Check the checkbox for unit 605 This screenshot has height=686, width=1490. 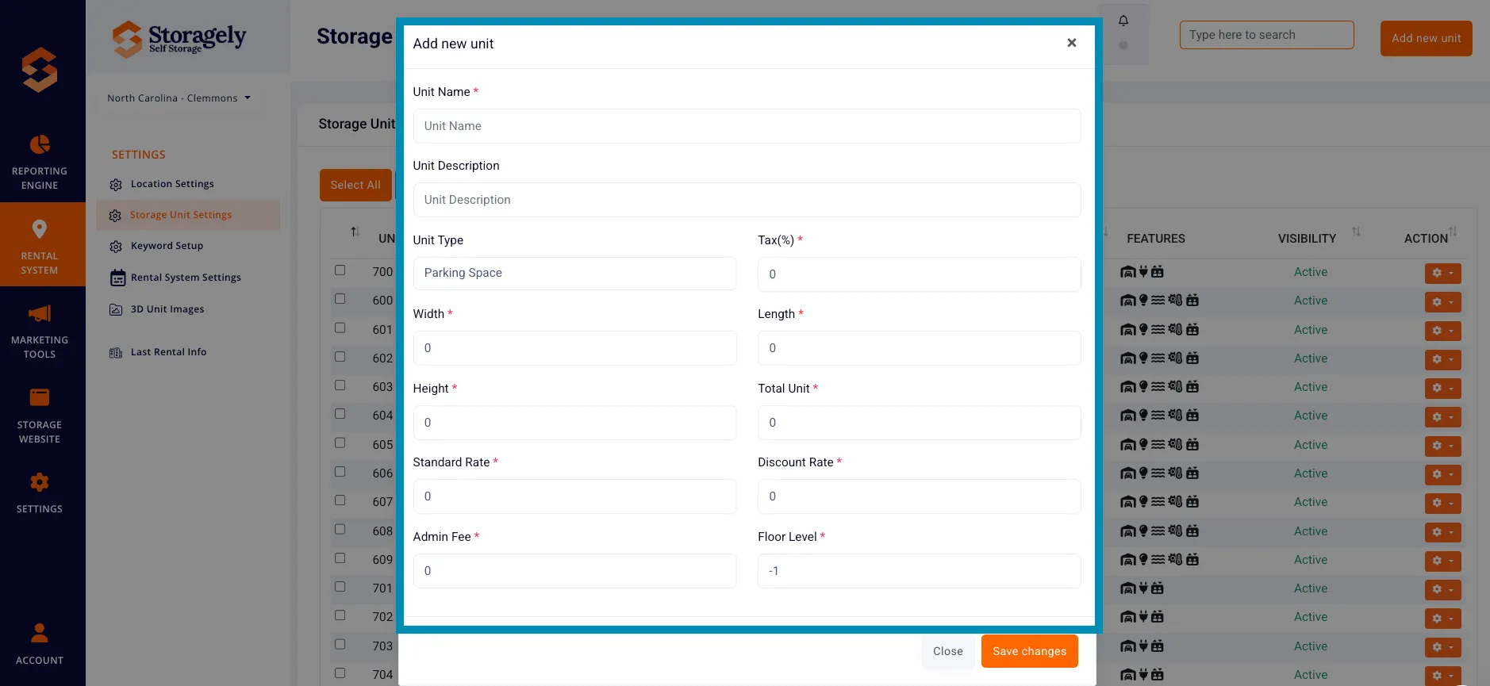pos(340,443)
